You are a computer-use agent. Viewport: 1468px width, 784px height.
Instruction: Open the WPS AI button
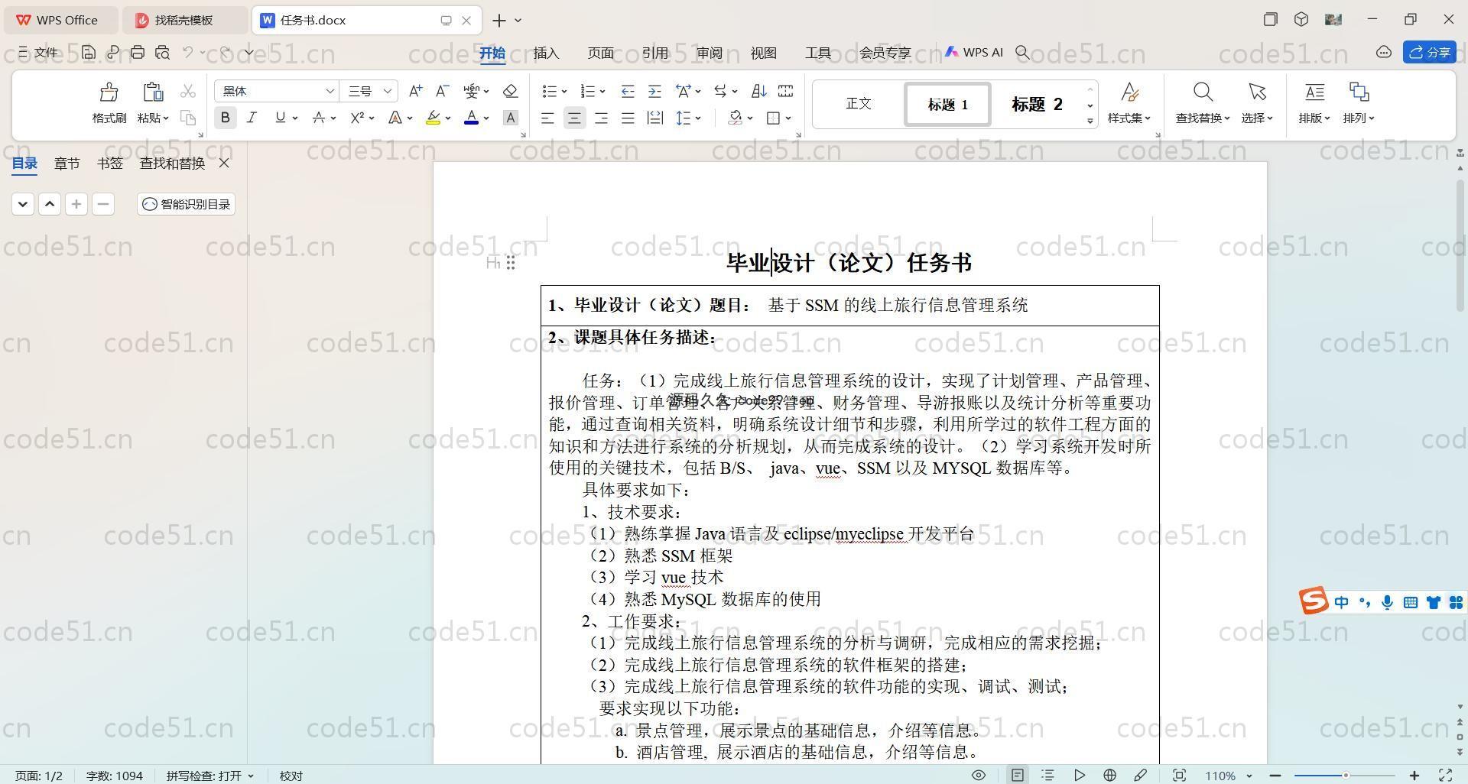point(973,52)
